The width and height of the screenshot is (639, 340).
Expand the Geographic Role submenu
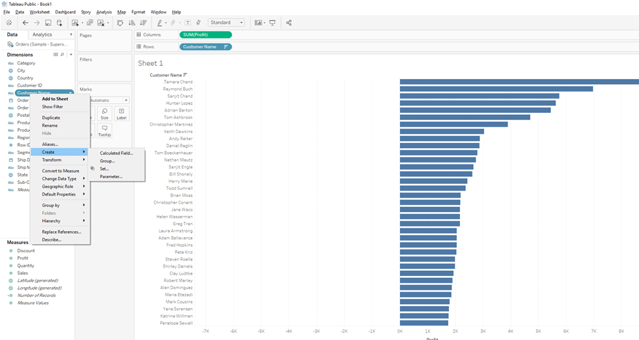tap(60, 187)
